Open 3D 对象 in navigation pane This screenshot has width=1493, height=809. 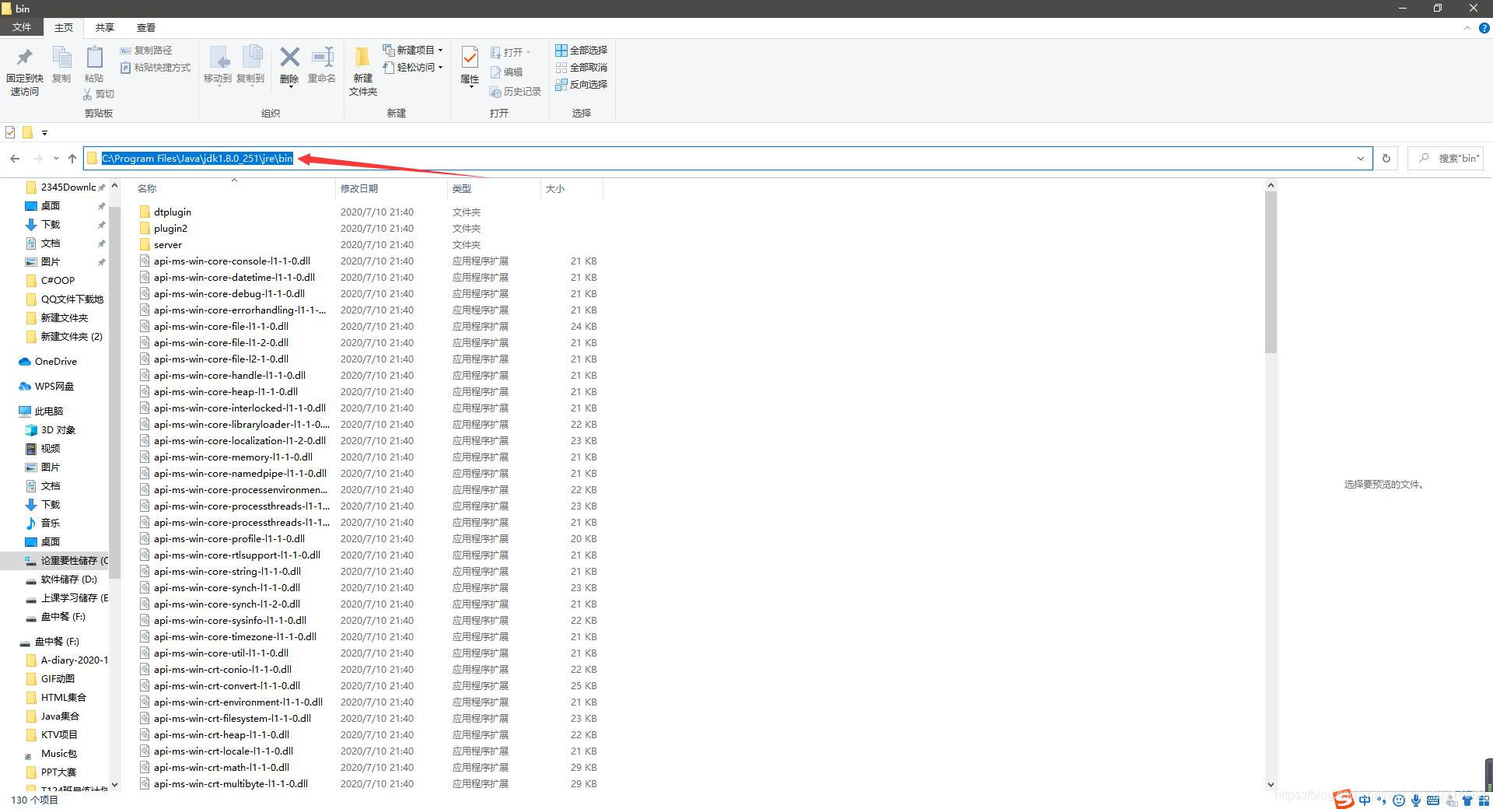(58, 429)
